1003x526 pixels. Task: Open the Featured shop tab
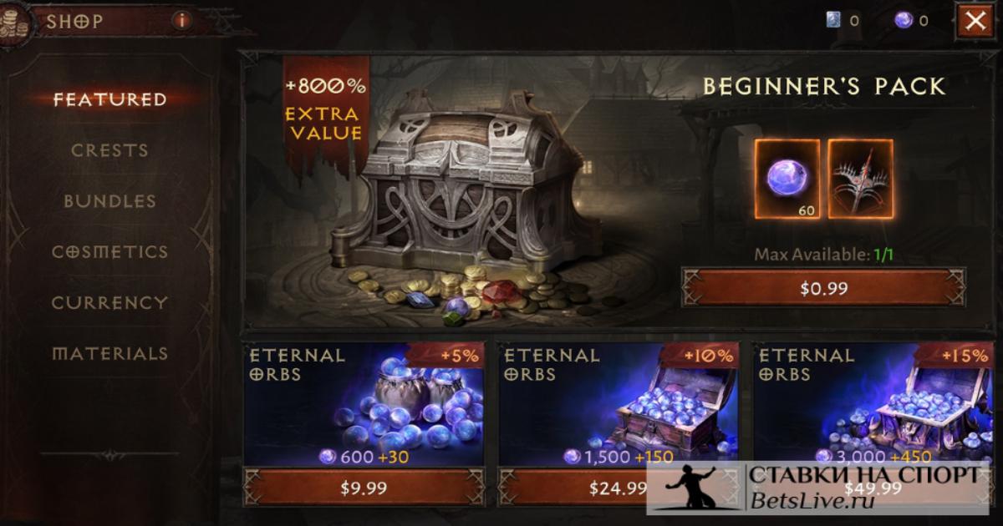click(110, 99)
